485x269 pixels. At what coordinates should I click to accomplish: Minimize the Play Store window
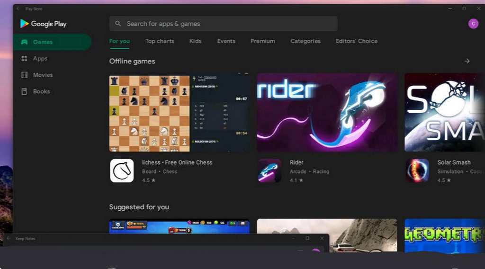[450, 9]
